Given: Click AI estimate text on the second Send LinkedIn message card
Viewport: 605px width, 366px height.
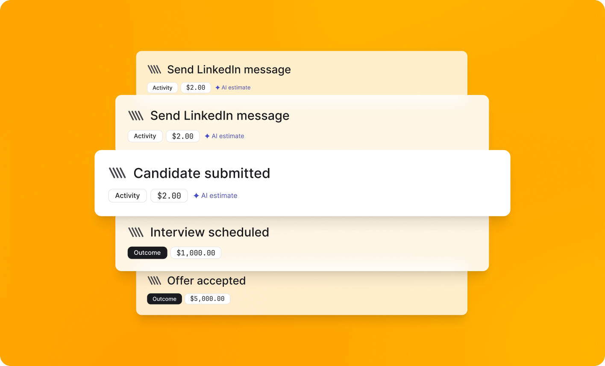Looking at the screenshot, I should pyautogui.click(x=228, y=136).
